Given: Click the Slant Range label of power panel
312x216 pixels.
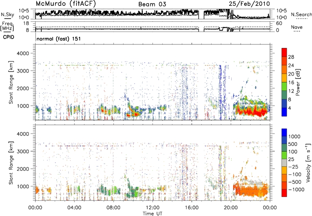Looking at the screenshot, I should [x=11, y=82].
